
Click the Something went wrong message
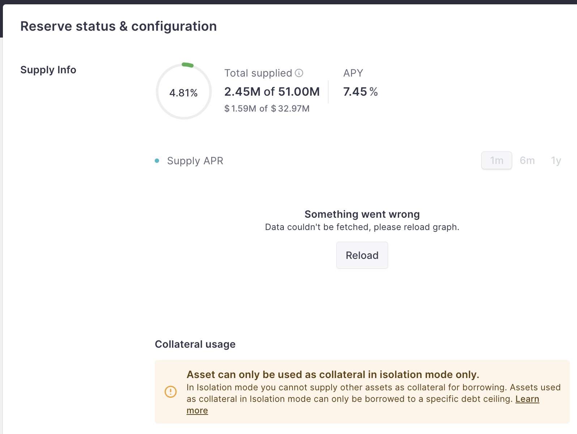coord(362,214)
